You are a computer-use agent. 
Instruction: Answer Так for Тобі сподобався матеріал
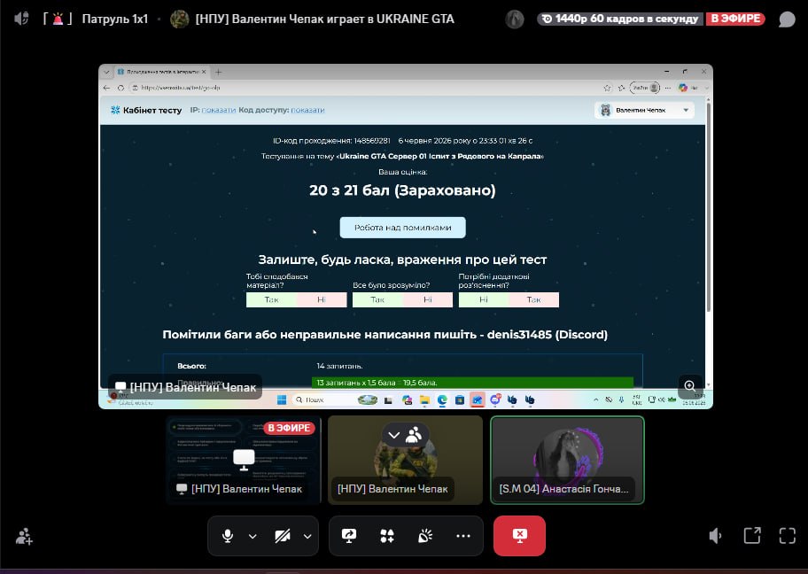tap(271, 299)
